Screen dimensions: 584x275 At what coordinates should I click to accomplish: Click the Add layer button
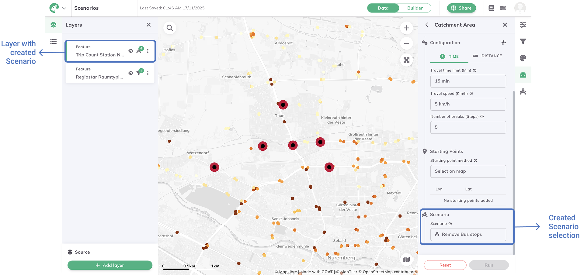point(110,265)
